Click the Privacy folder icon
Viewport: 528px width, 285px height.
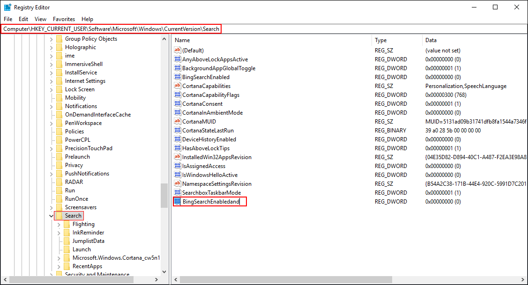[59, 165]
